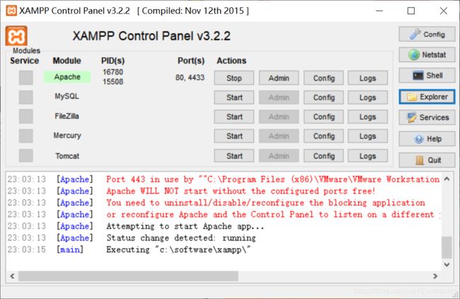Quit the XAMPP control panel
The image size is (460, 299).
[x=427, y=160]
